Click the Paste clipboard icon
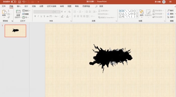176x97 pixels. tap(4, 12)
